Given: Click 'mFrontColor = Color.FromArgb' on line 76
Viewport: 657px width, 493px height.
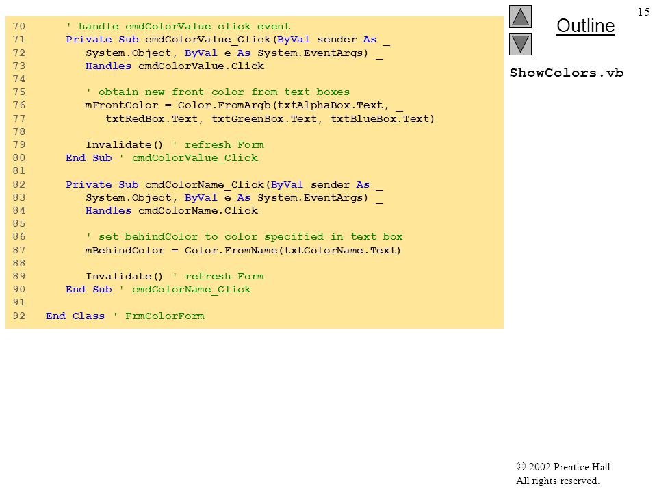Looking at the screenshot, I should pyautogui.click(x=178, y=105).
